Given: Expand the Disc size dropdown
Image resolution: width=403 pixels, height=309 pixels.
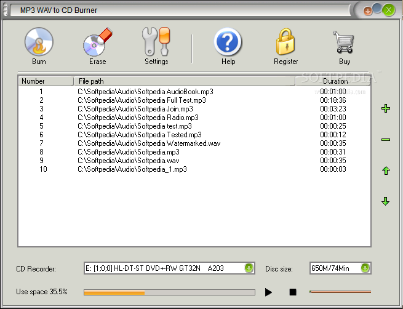Looking at the screenshot, I should click(x=365, y=268).
